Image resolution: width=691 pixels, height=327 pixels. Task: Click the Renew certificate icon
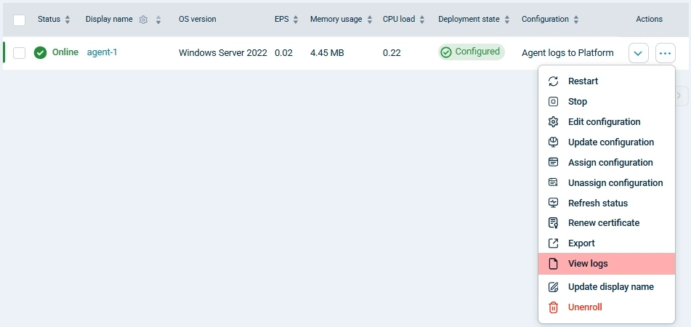pyautogui.click(x=553, y=223)
